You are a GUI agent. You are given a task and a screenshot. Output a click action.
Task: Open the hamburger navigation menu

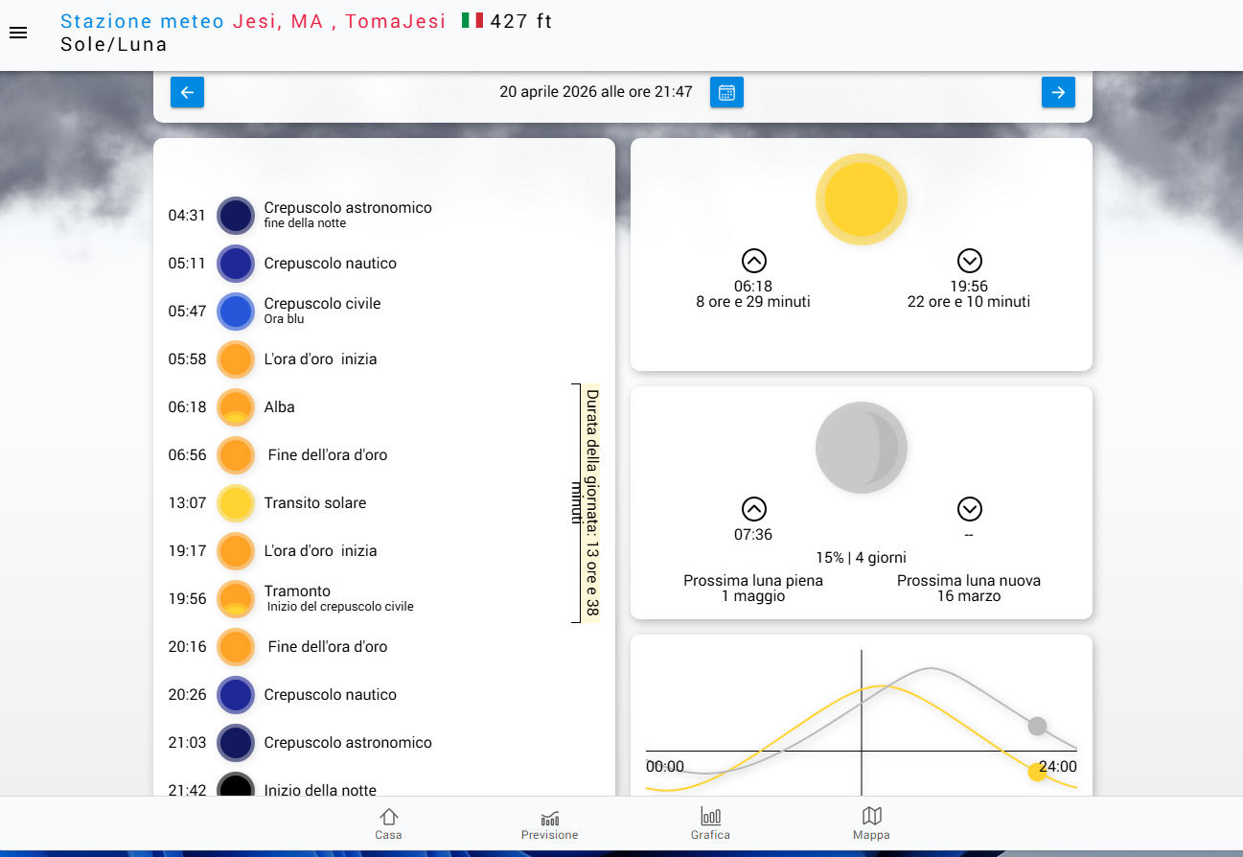pyautogui.click(x=18, y=33)
